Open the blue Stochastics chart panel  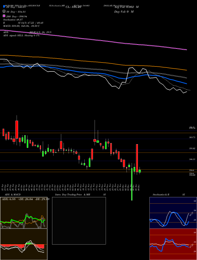(173, 213)
